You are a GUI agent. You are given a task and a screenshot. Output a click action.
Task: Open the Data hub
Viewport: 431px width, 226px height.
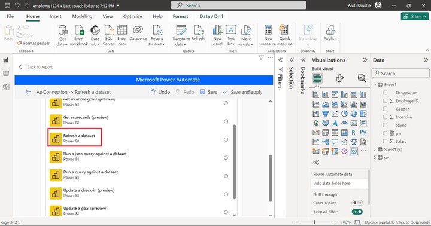(95, 35)
